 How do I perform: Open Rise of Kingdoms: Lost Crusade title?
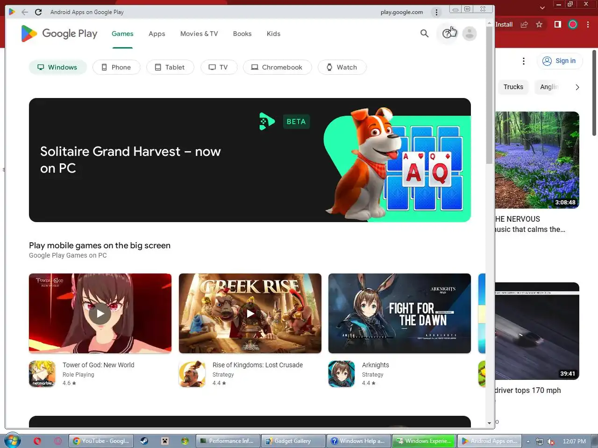(x=257, y=365)
